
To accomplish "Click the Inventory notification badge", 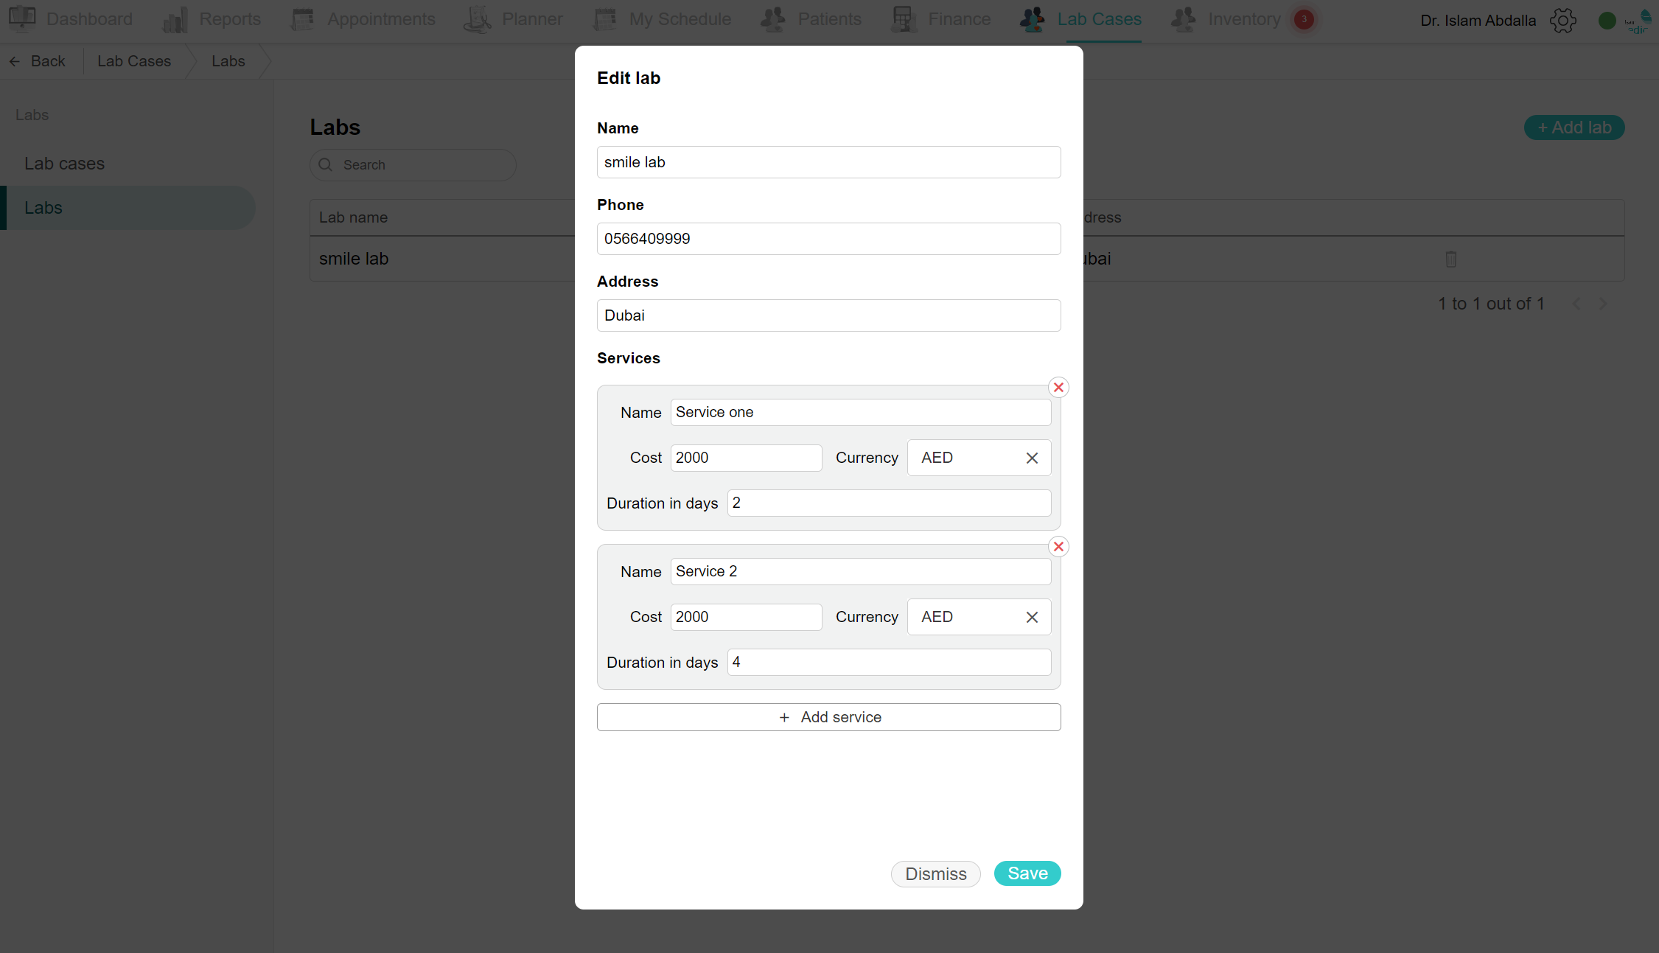I will (1304, 19).
